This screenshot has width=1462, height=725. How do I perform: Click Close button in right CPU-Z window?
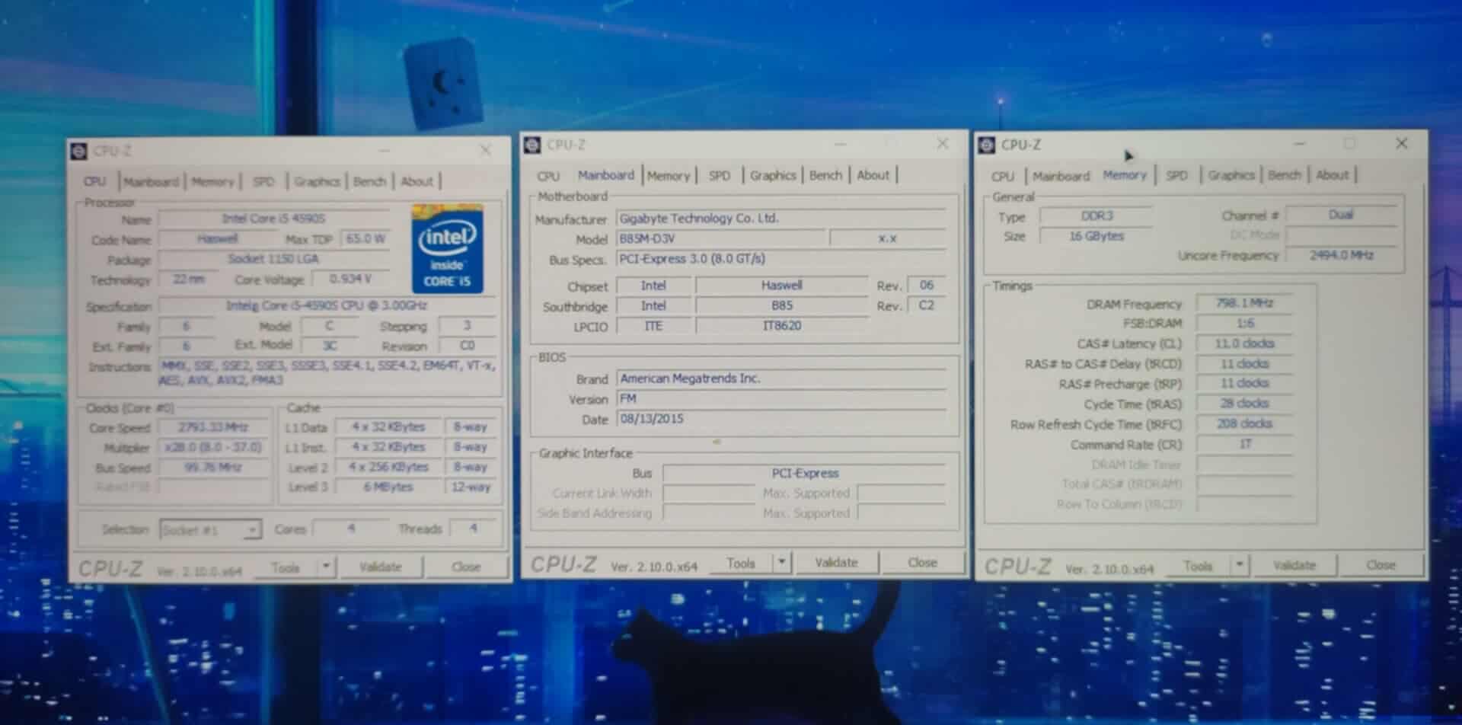1381,565
